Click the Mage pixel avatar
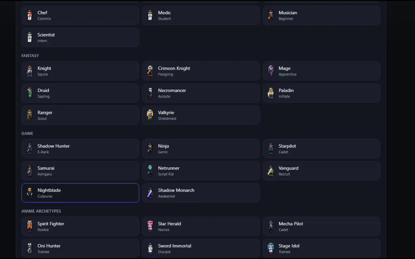 pos(271,71)
